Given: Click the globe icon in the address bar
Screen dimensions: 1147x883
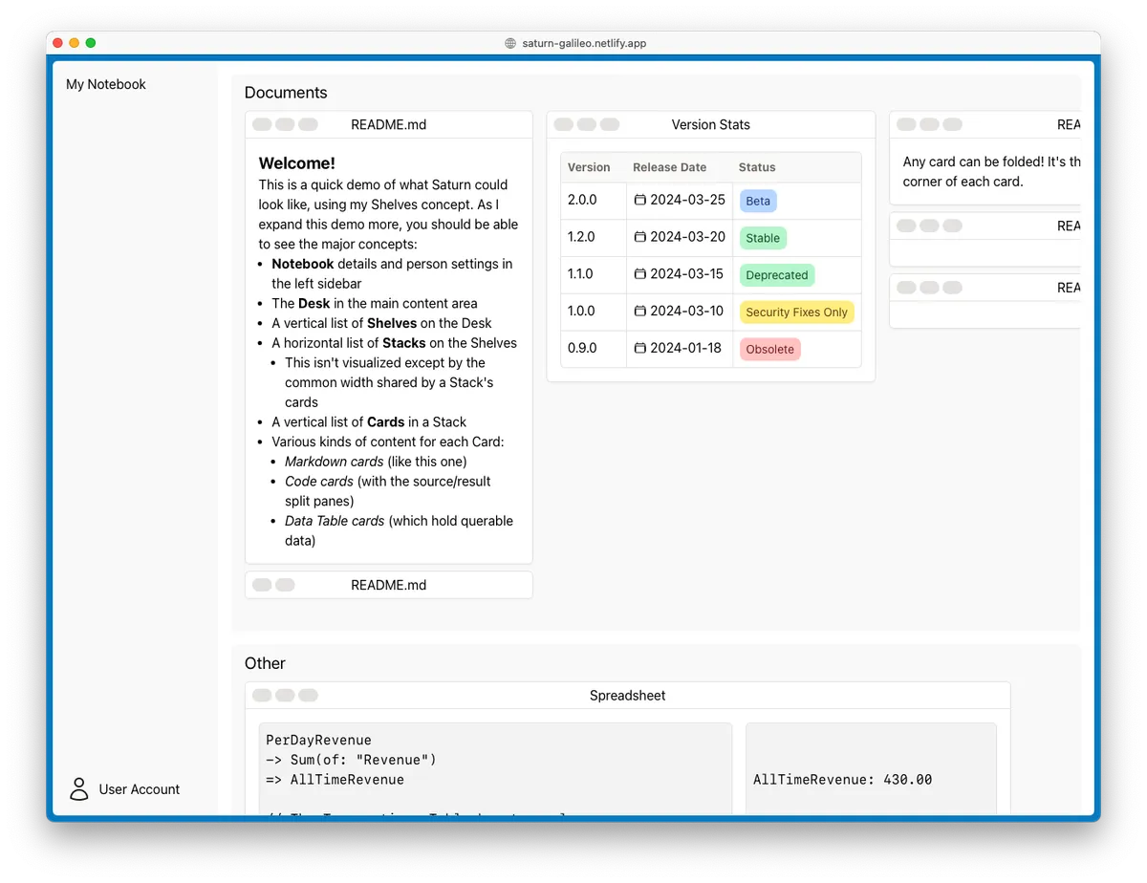Looking at the screenshot, I should point(510,43).
